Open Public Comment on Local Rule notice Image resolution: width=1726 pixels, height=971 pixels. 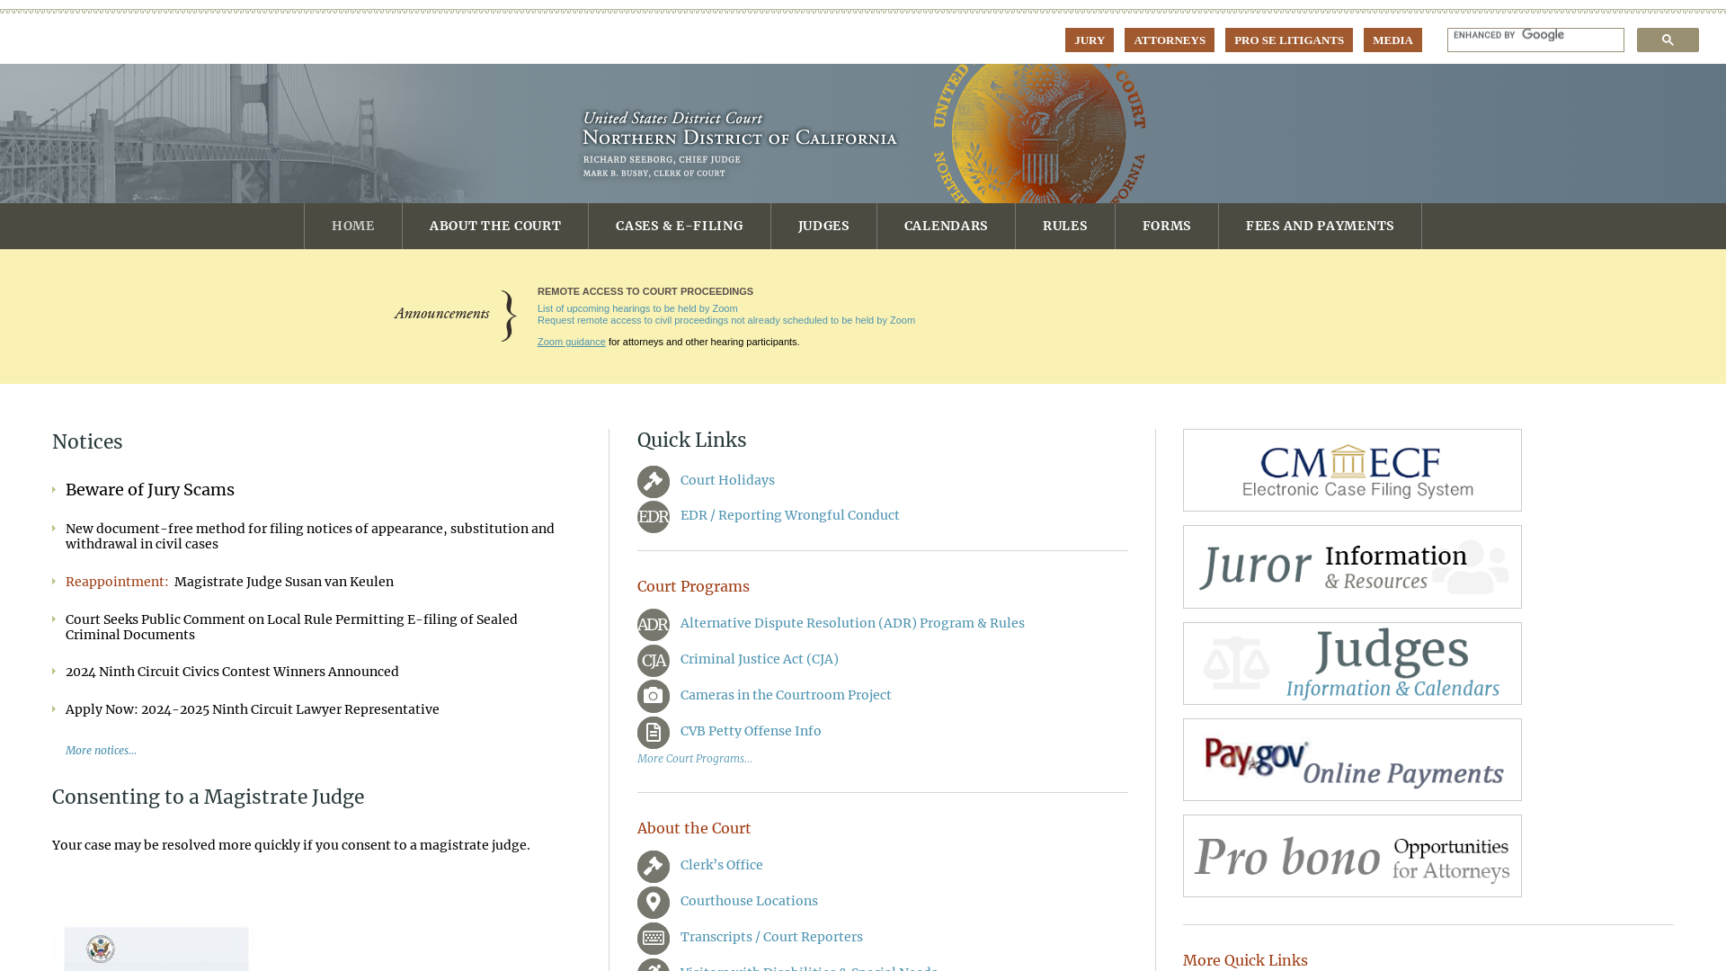[291, 627]
